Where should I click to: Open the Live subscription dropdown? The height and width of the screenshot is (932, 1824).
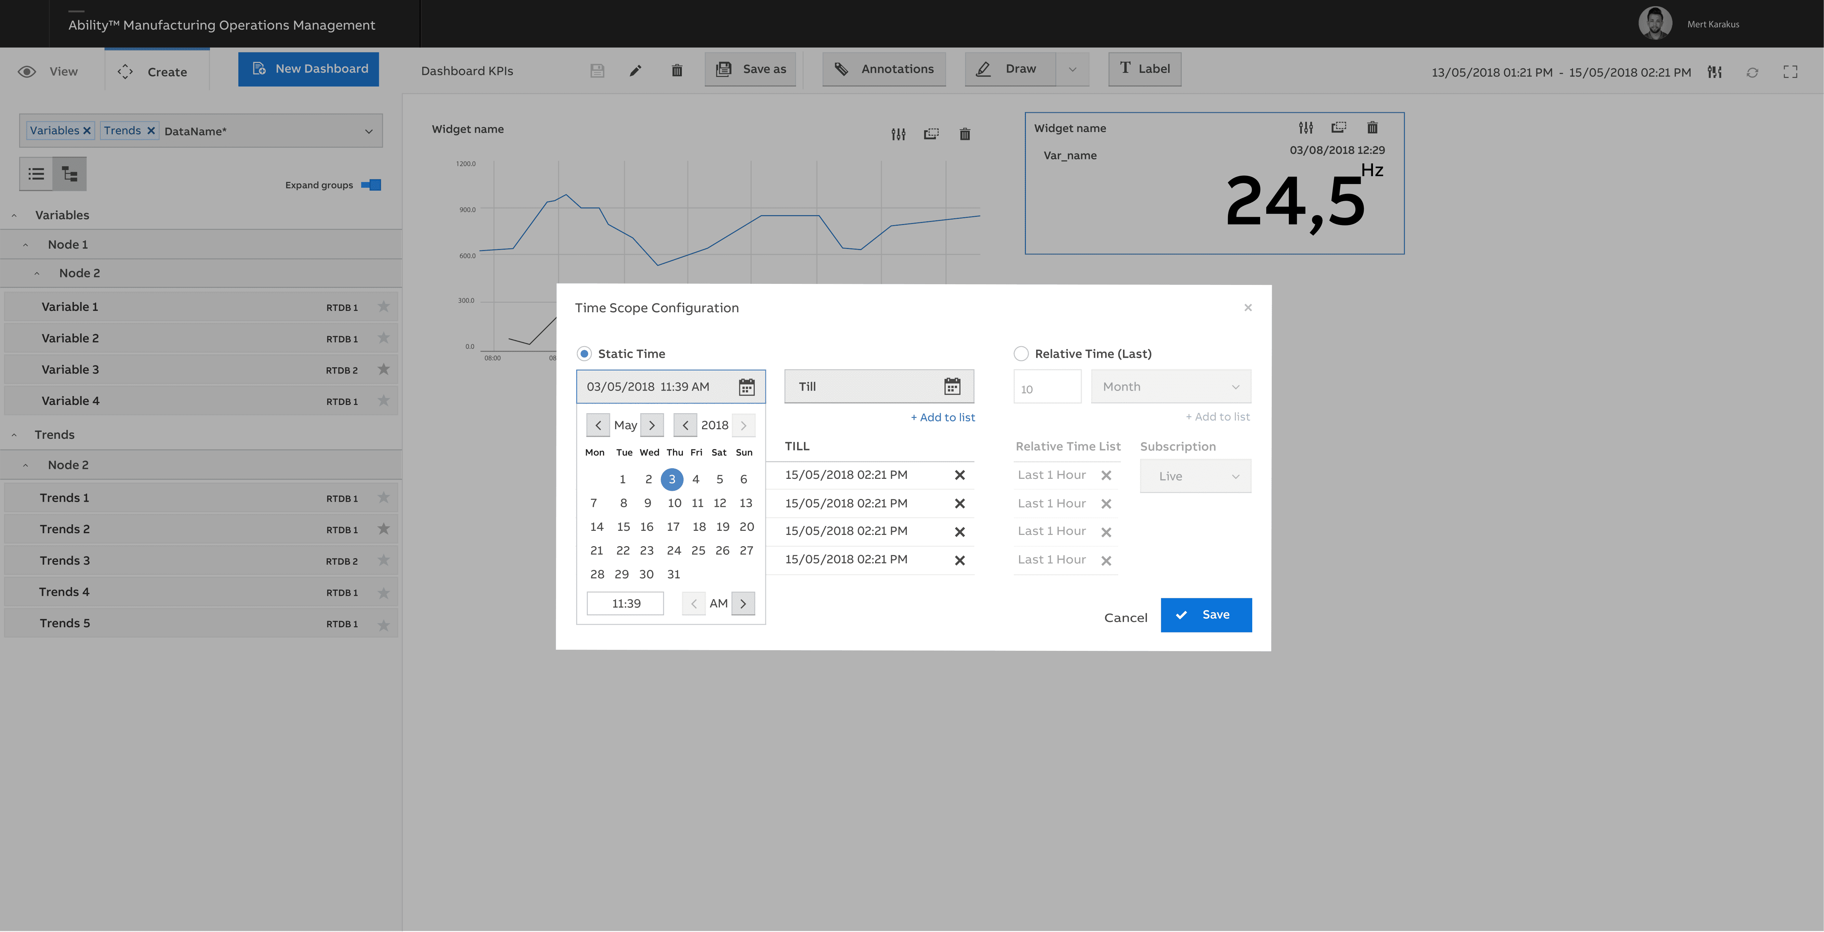coord(1194,476)
